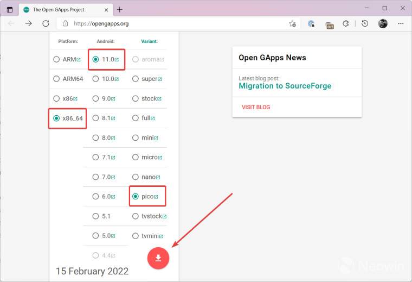Open external link icon beside 11.0
412x282 pixels.
[x=117, y=60]
